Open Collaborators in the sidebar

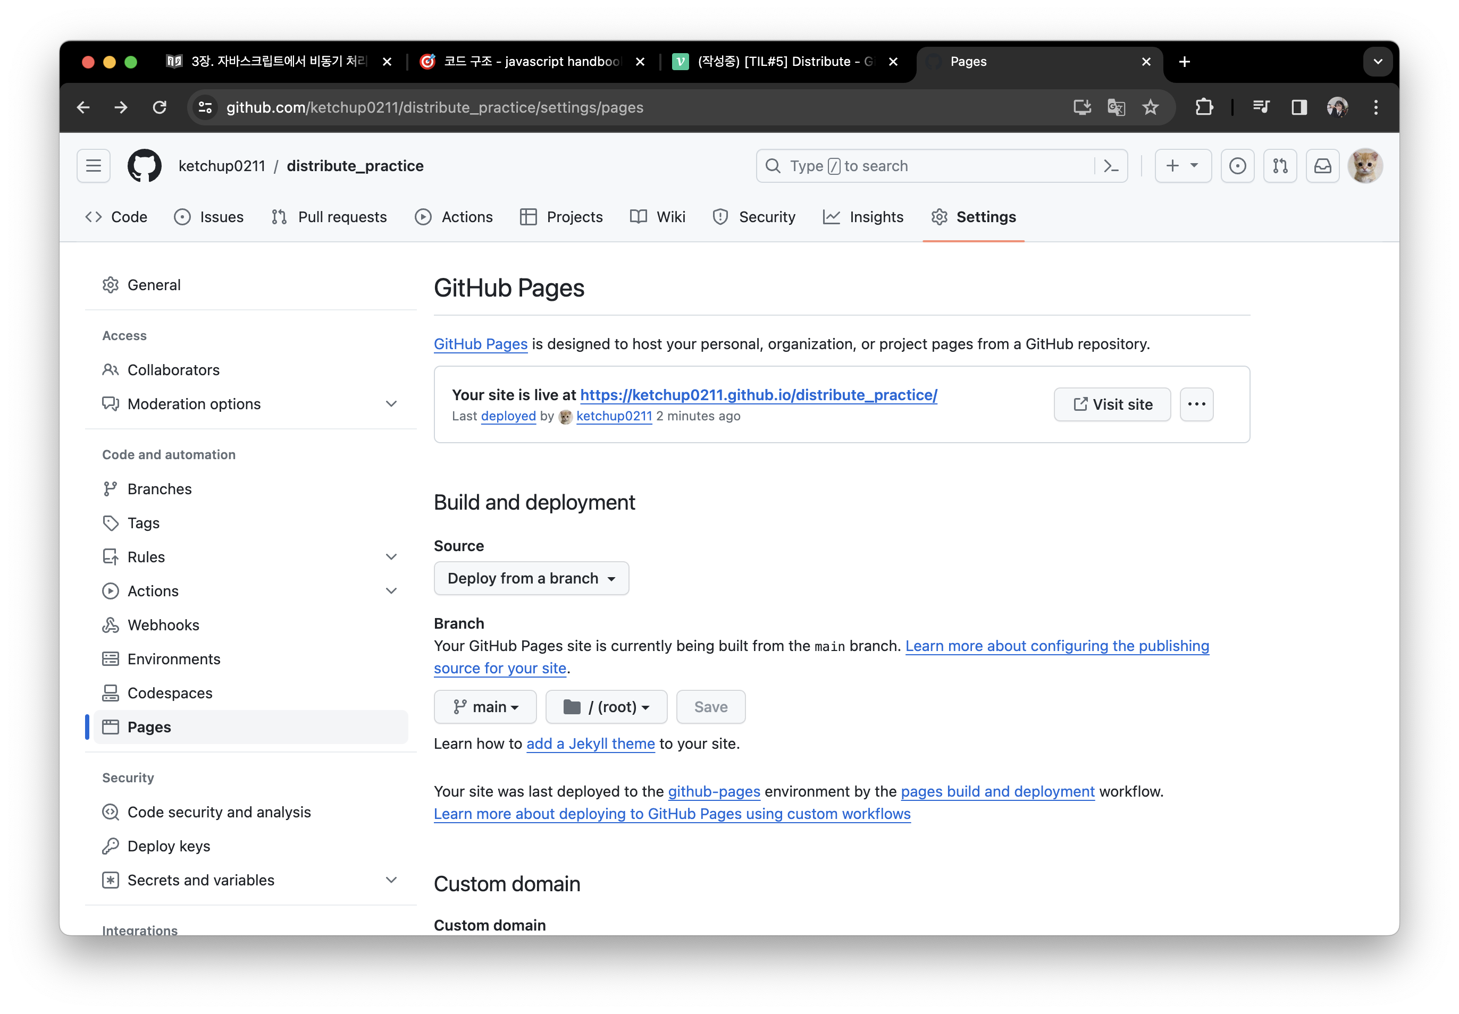tap(250, 370)
